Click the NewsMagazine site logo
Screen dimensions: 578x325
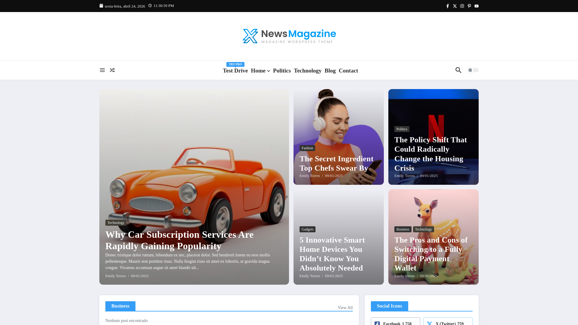(289, 36)
